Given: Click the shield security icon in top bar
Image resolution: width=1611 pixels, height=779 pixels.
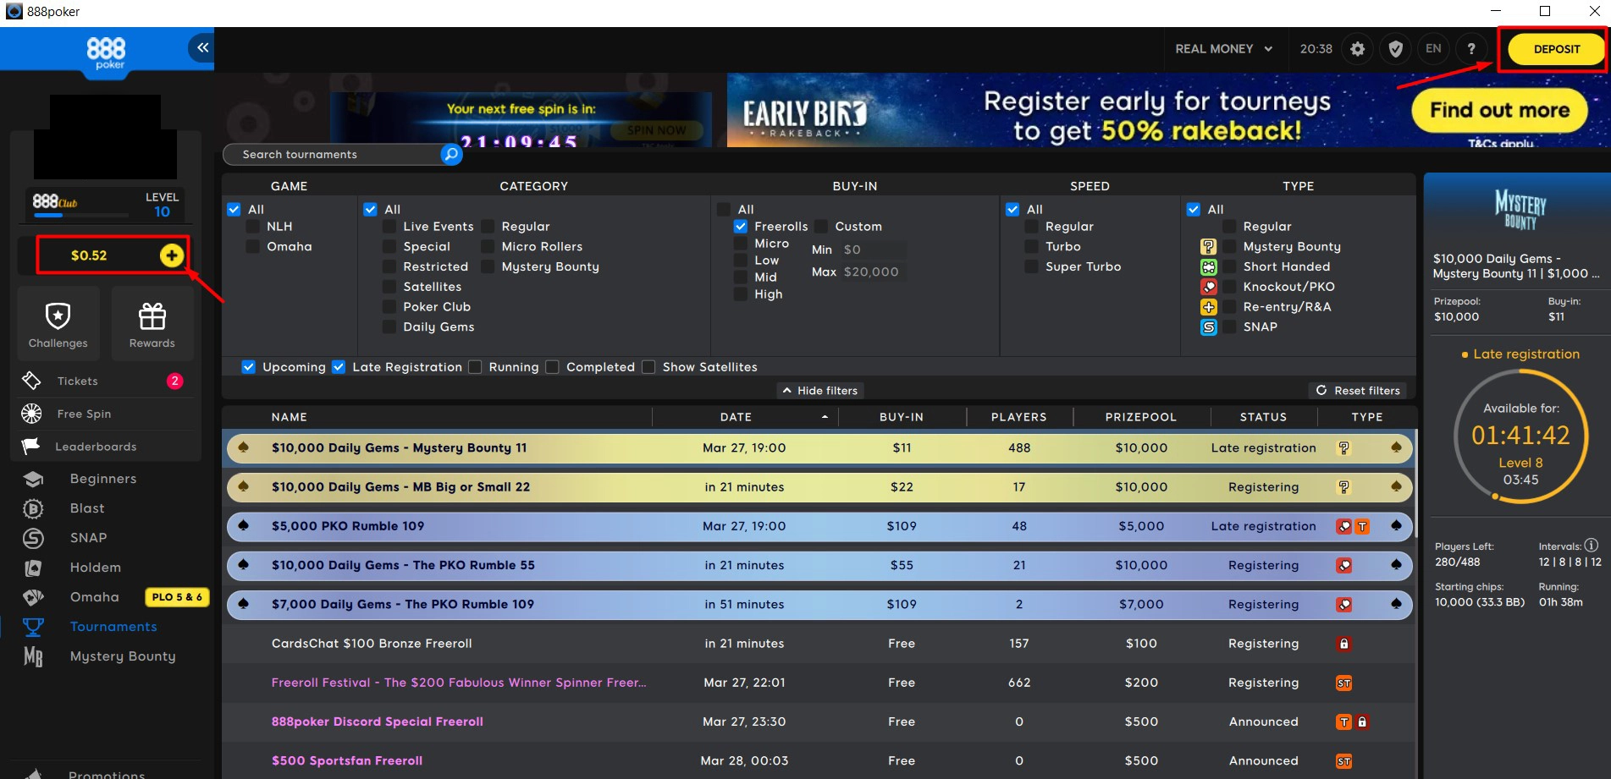Looking at the screenshot, I should click(1395, 49).
